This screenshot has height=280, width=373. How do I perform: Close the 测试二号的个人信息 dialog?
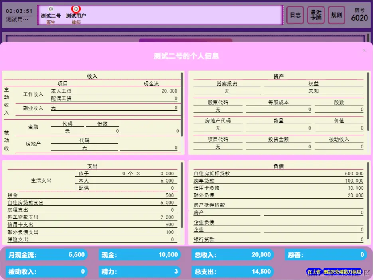tap(364, 50)
